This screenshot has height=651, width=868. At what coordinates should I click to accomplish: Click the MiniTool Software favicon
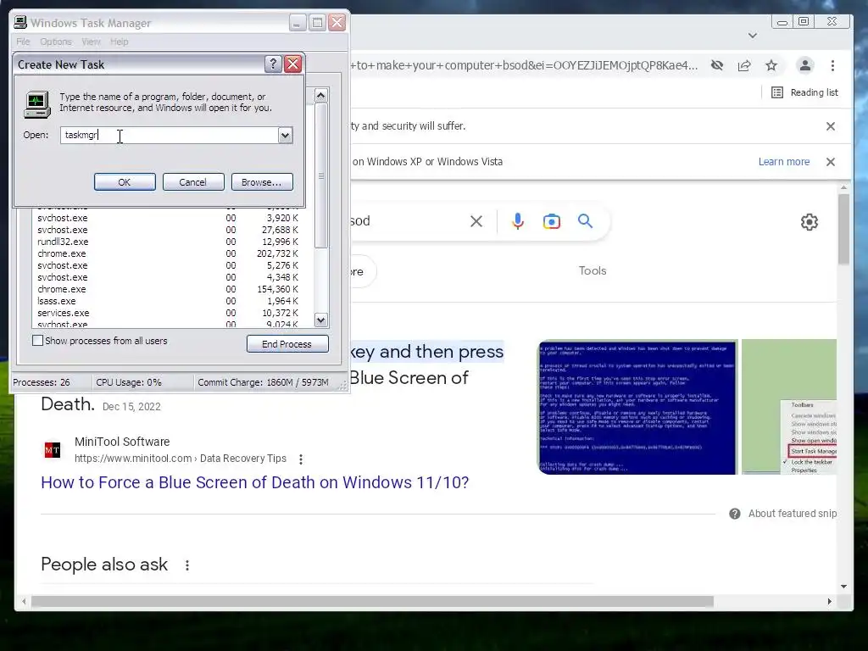pos(53,450)
